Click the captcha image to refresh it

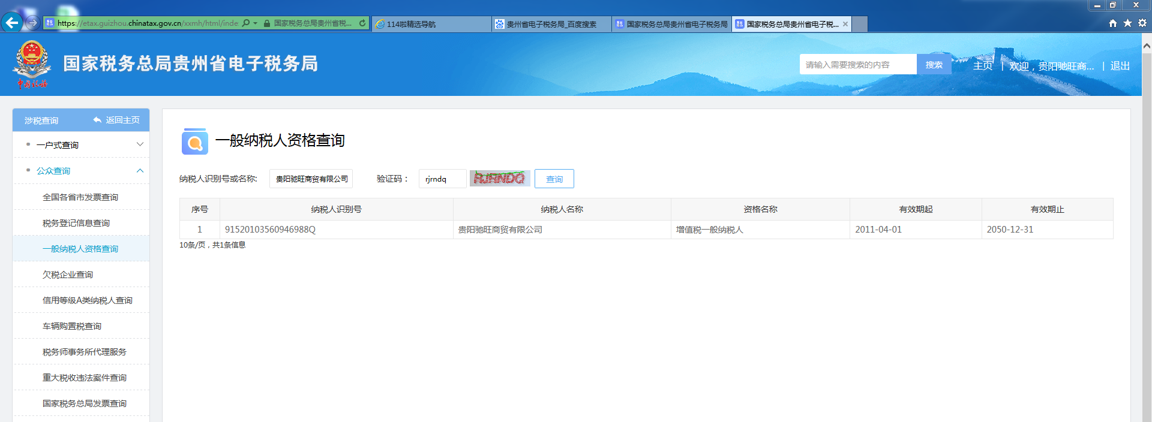pos(499,179)
